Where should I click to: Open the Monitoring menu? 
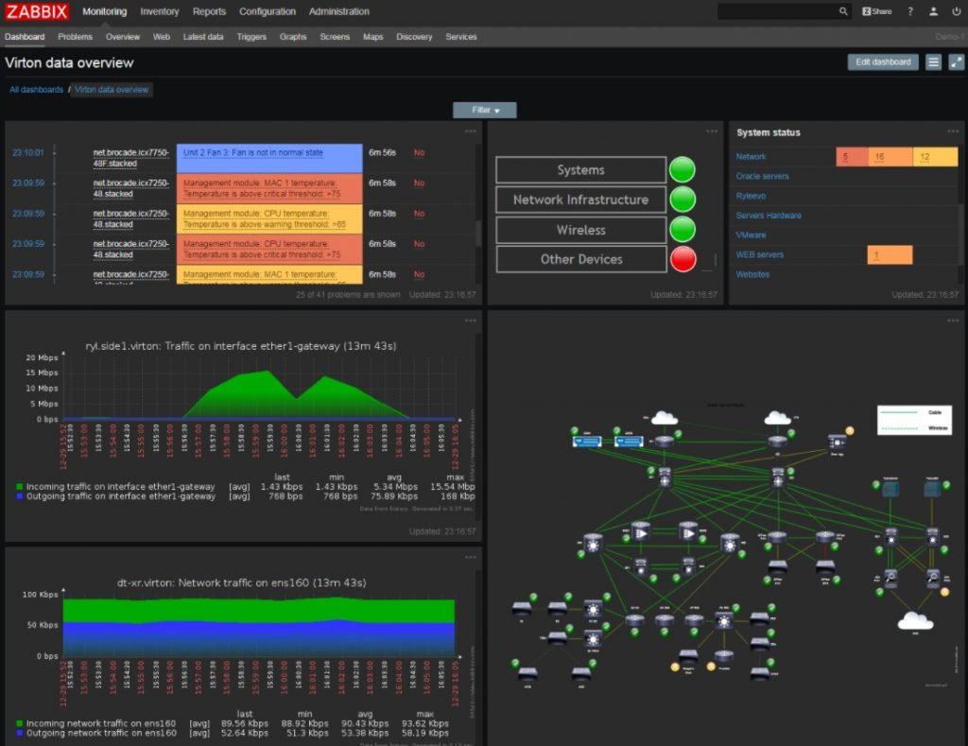104,11
